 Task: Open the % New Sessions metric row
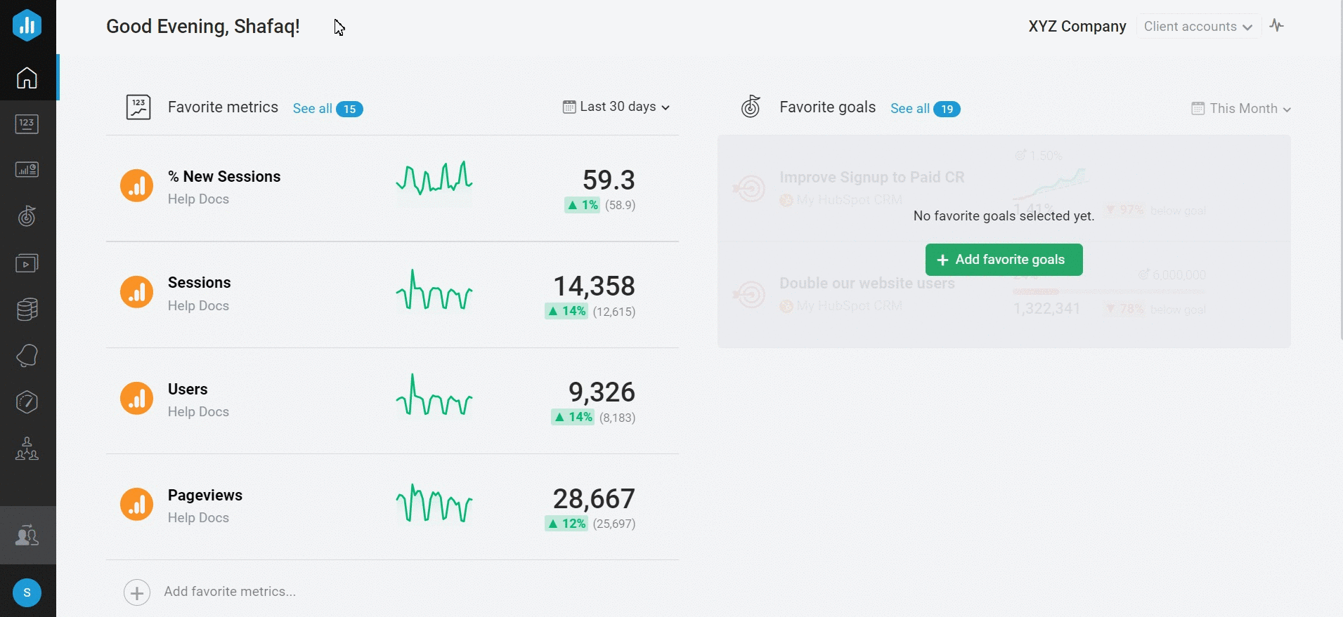pyautogui.click(x=224, y=177)
